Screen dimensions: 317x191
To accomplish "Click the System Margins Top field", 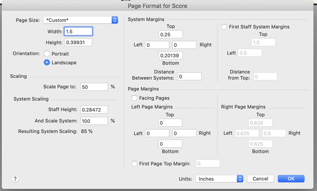I will tap(170, 34).
